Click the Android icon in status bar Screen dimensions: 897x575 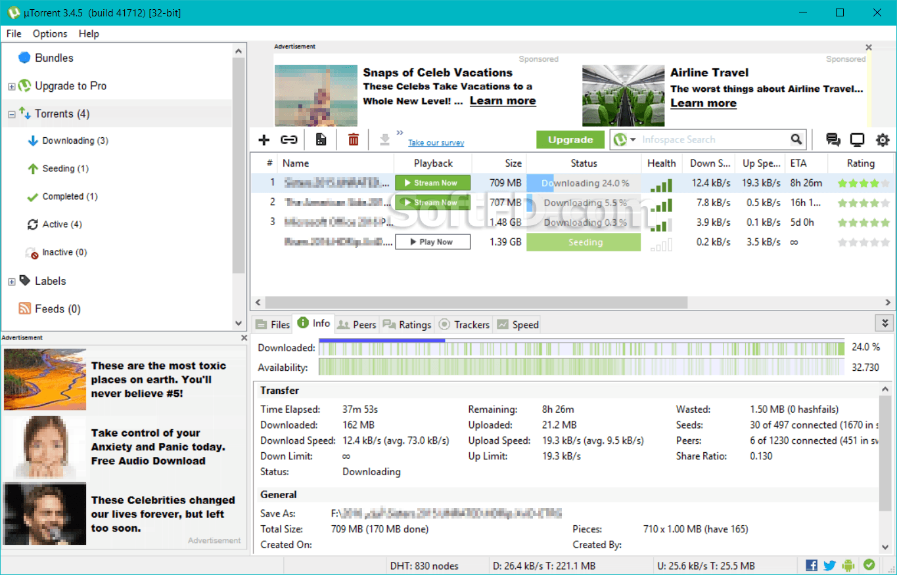849,565
